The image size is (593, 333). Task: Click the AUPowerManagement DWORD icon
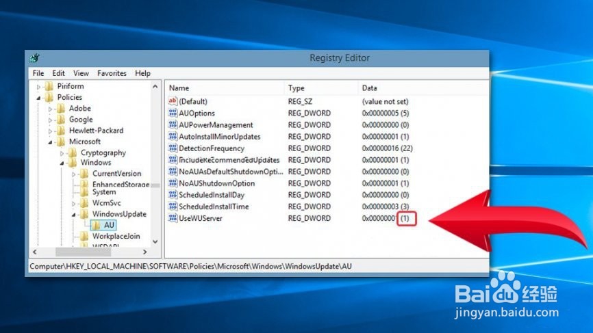coord(173,124)
